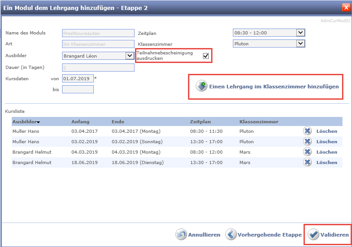Image resolution: width=352 pixels, height=247 pixels.
Task: Remove icon for Brangard Helmut 04.03.2019 row
Action: (x=307, y=152)
